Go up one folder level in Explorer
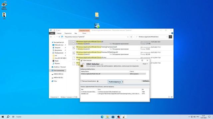This screenshot has width=213, height=119. click(59, 37)
